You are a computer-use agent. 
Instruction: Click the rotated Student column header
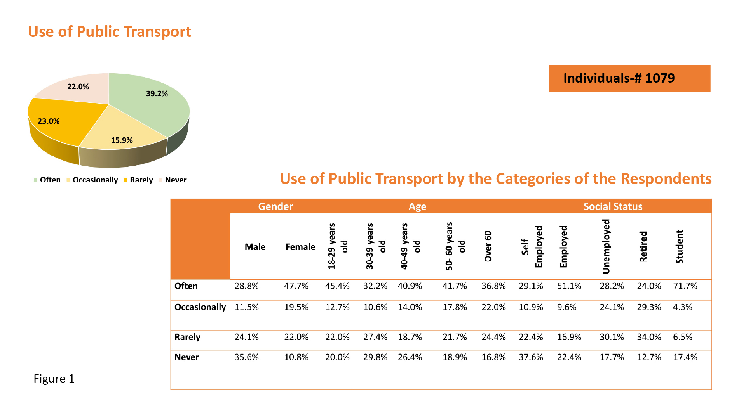tap(679, 247)
